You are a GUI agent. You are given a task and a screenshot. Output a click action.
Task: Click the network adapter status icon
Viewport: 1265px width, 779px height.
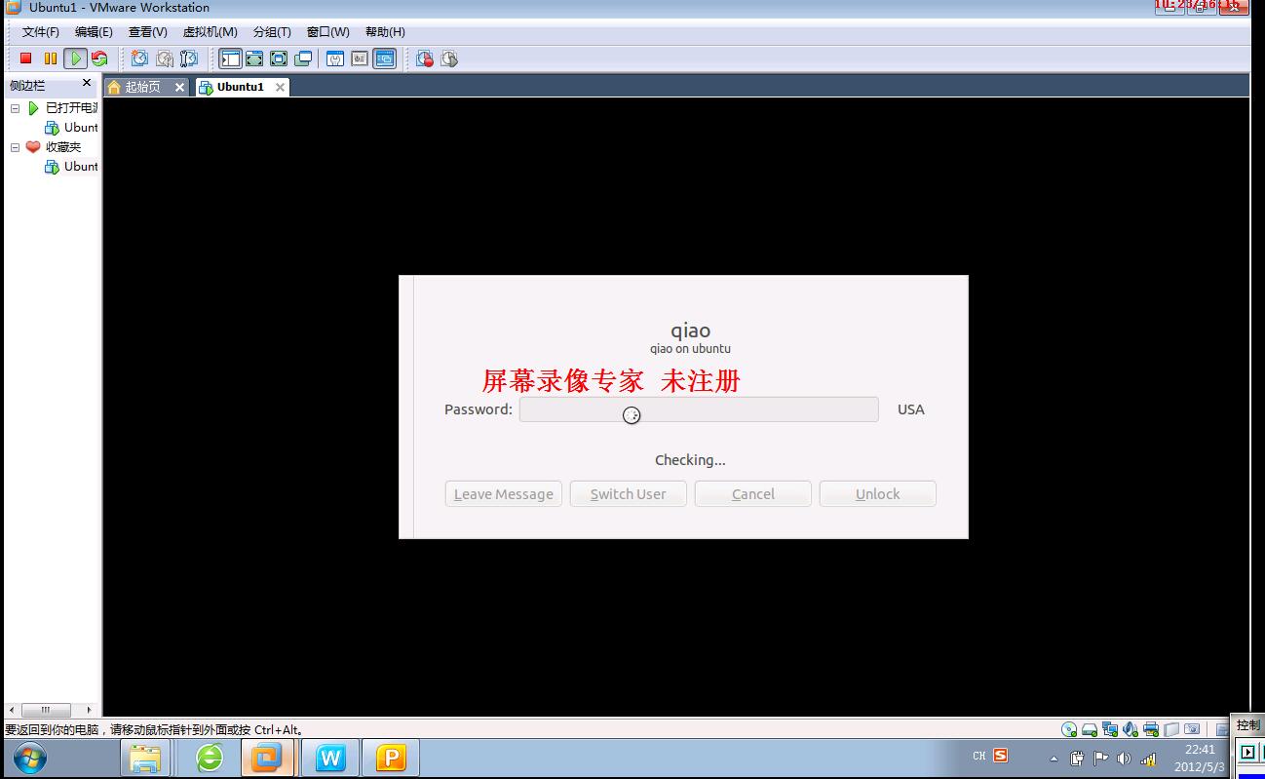point(1110,729)
